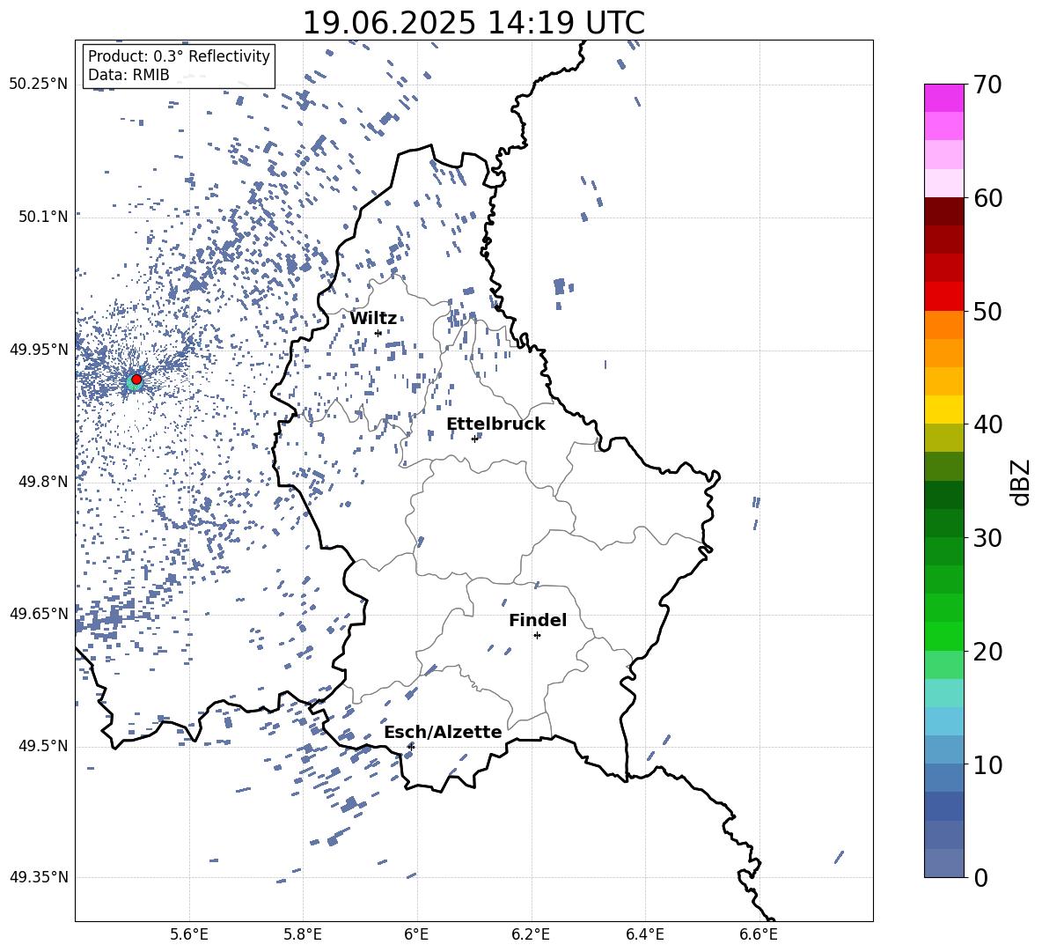Click the Esch/Alzette city label
Viewport: 1042px width, 952px height.
coord(444,732)
